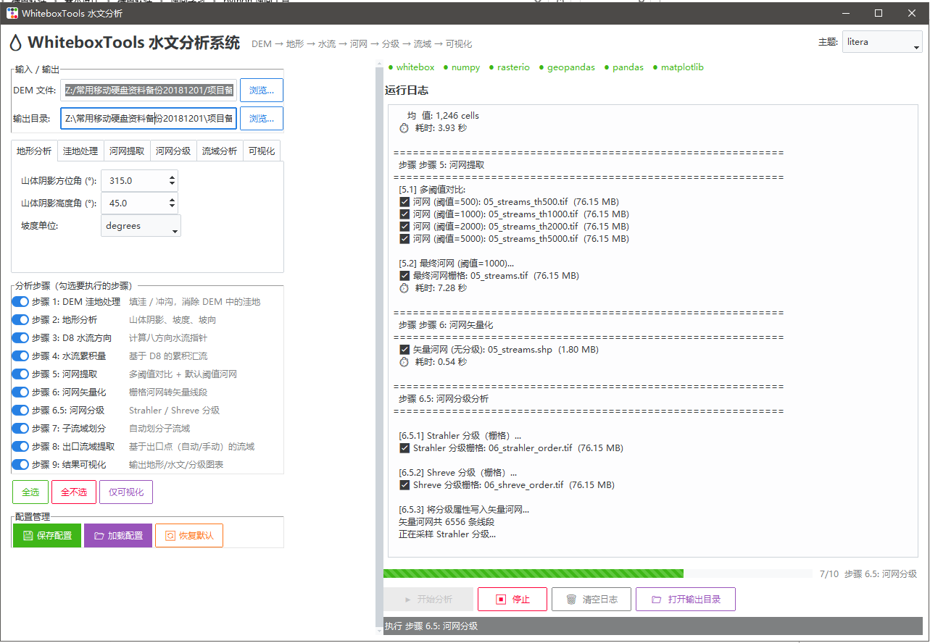
Task: Click the check mark beside 05_streams_th1000.tif
Action: [x=404, y=214]
